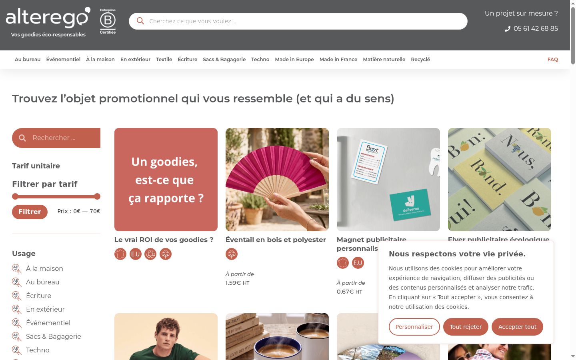
Task: Click the Éventail en bois et polyester title
Action: click(x=276, y=240)
